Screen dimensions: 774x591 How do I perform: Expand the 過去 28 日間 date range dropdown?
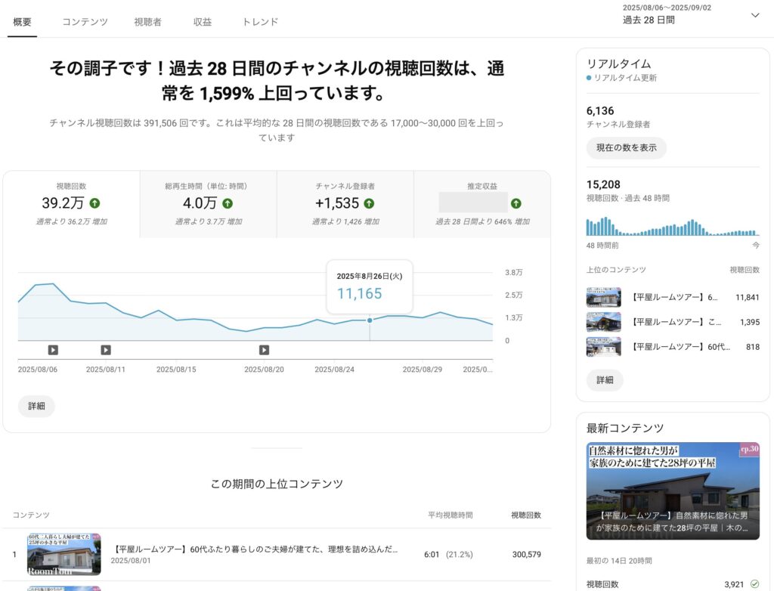point(754,15)
